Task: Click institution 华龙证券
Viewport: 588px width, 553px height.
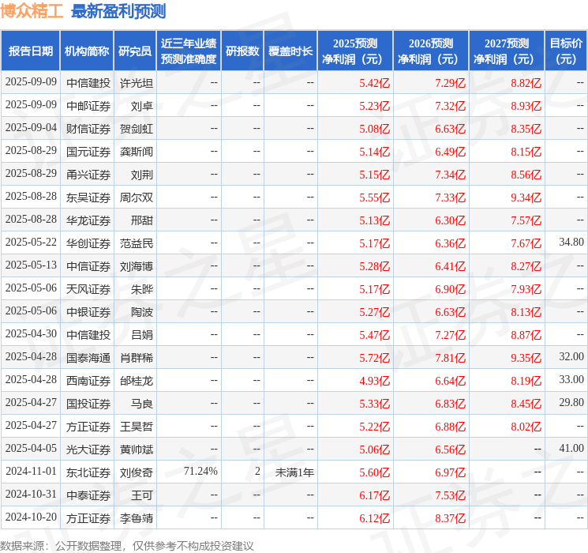Action: (x=88, y=220)
